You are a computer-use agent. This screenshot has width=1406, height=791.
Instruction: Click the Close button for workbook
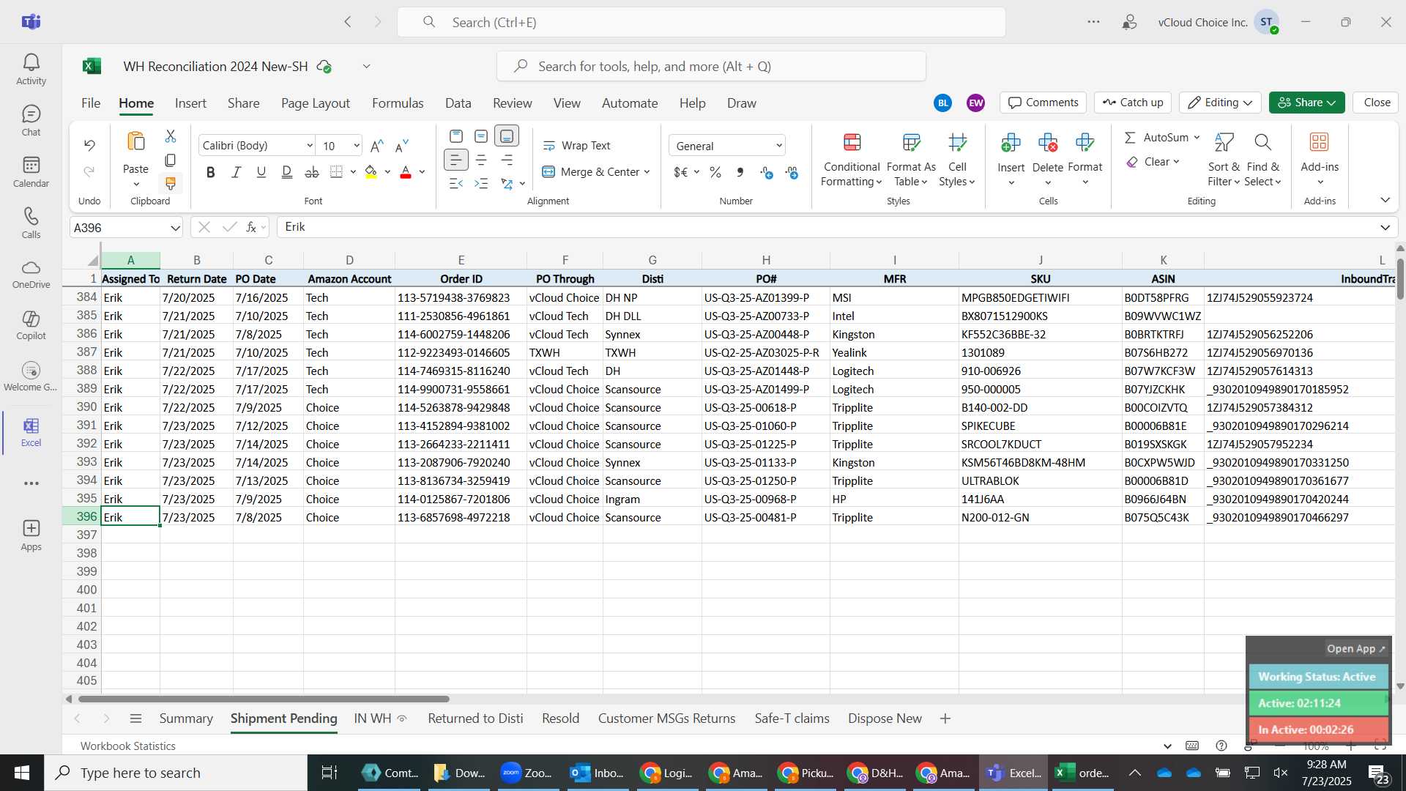1377,103
